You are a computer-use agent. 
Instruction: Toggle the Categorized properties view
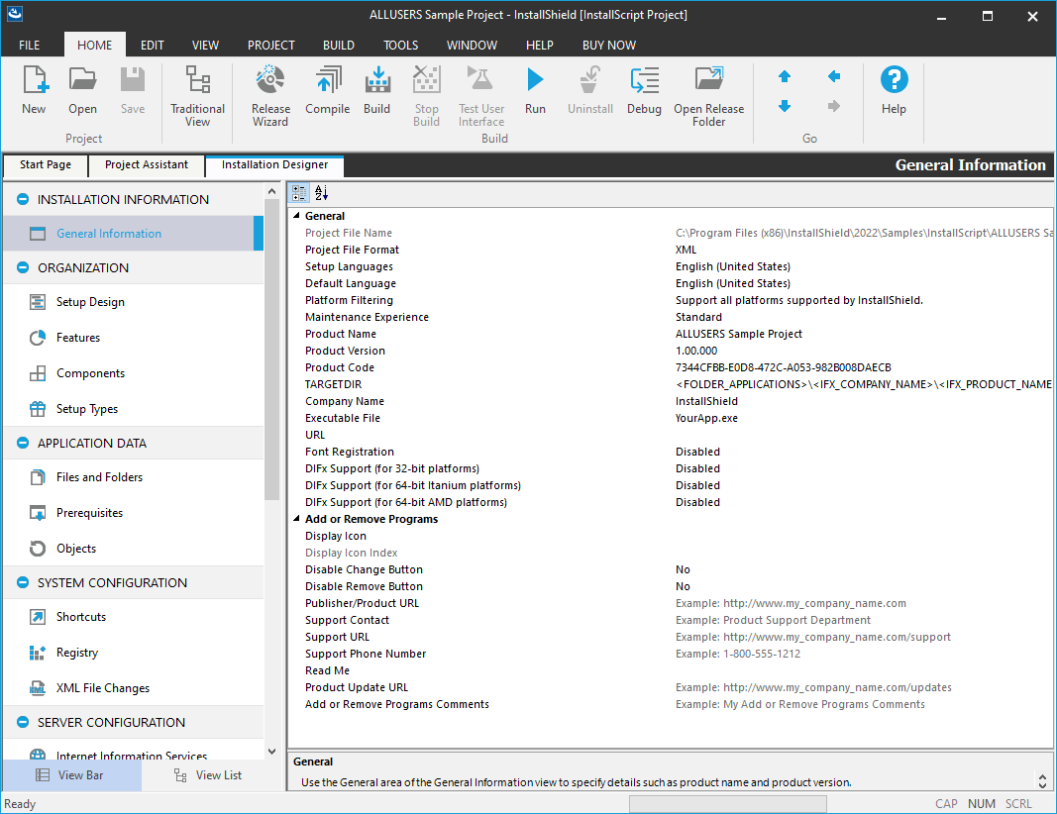click(298, 192)
